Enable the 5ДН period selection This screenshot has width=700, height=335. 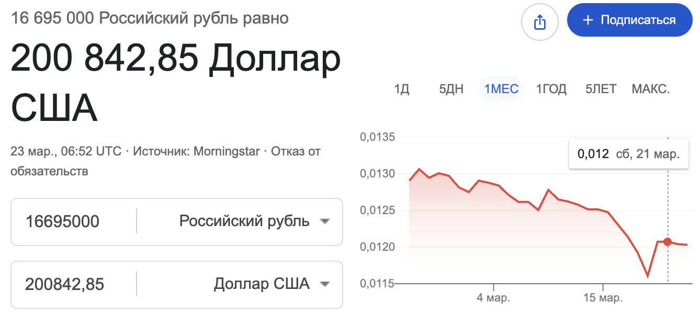click(450, 89)
